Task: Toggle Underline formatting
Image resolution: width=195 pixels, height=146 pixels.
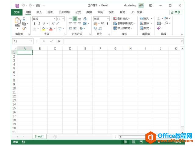Action: click(x=44, y=24)
